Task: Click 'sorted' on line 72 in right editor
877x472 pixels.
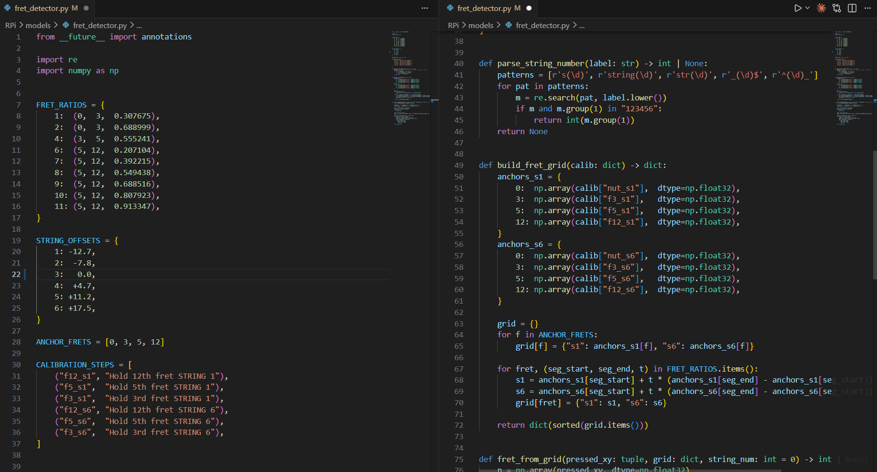Action: (566, 425)
